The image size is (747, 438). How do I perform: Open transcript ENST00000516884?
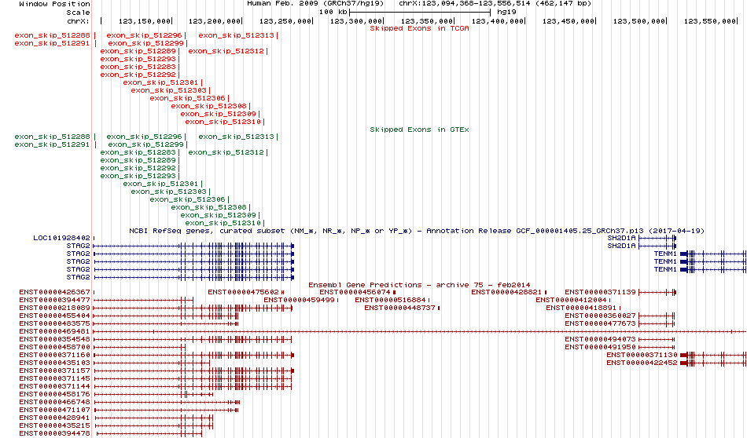point(390,300)
